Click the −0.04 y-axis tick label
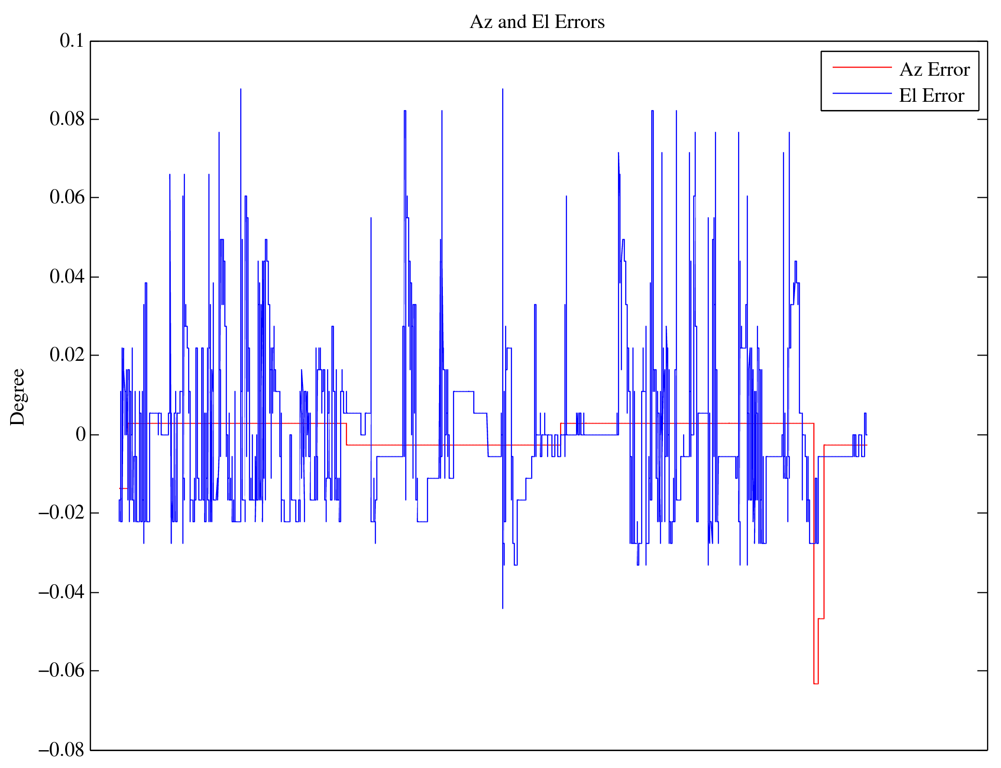The image size is (1001, 768). 61,592
